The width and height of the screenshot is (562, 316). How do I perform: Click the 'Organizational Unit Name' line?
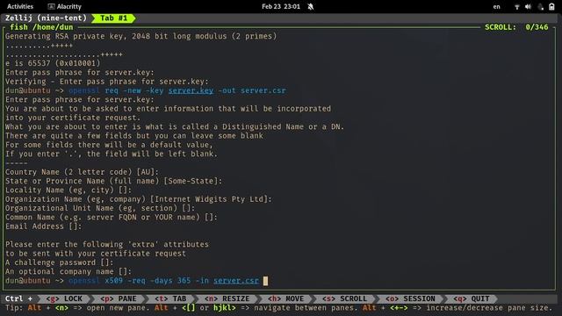click(100, 208)
